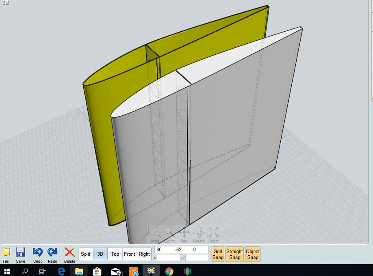Click the red Delete X icon

[69, 252]
